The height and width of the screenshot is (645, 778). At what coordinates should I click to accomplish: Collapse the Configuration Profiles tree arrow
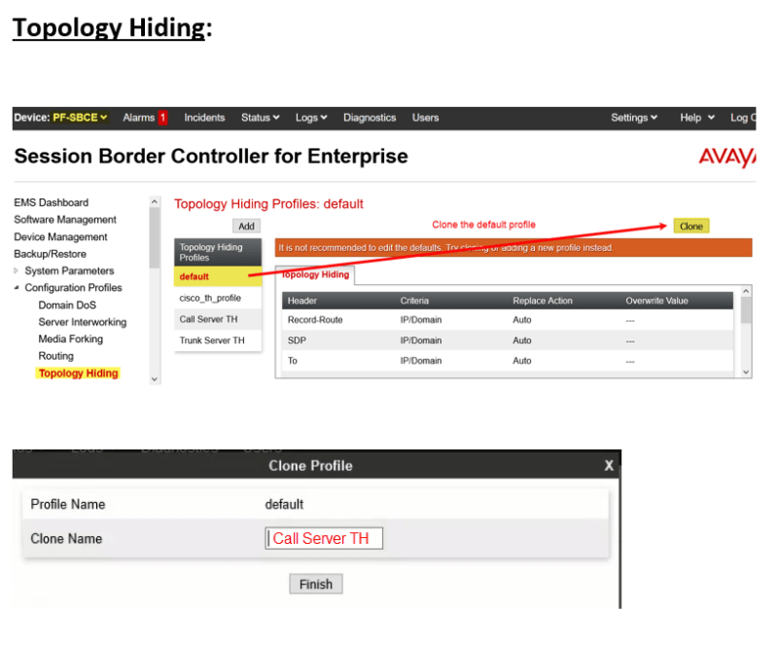pos(16,288)
